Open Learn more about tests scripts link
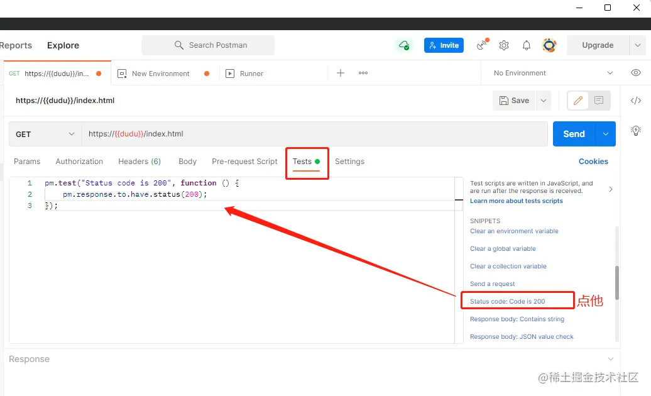 (x=517, y=201)
